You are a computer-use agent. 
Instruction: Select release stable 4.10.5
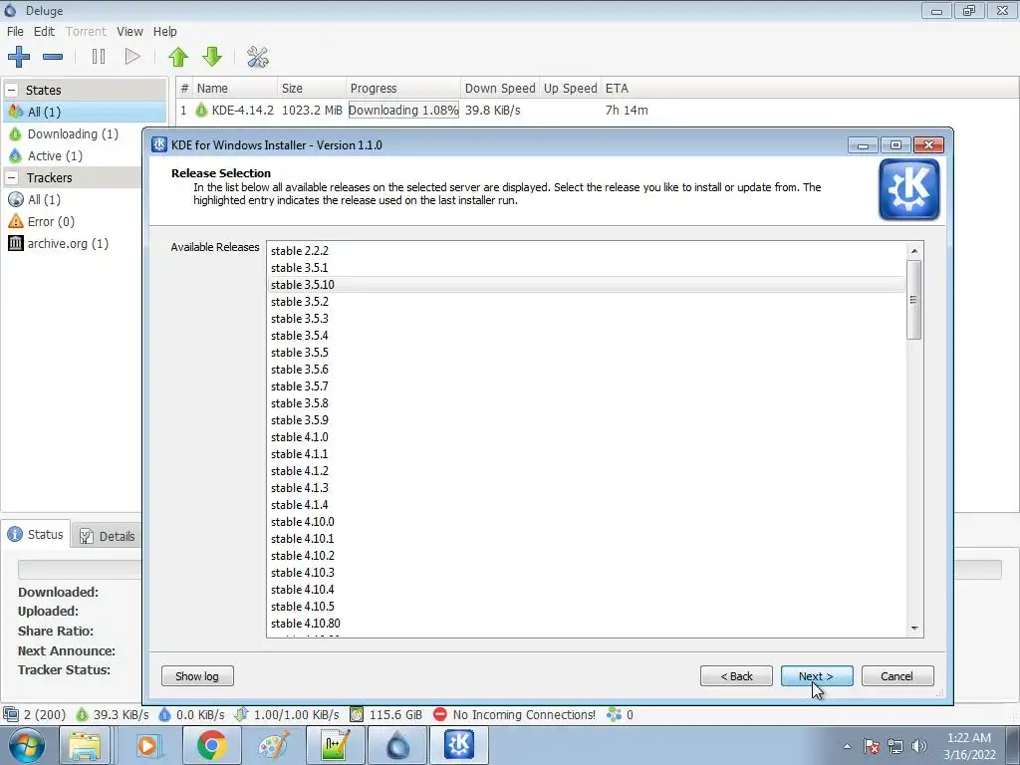coord(586,607)
